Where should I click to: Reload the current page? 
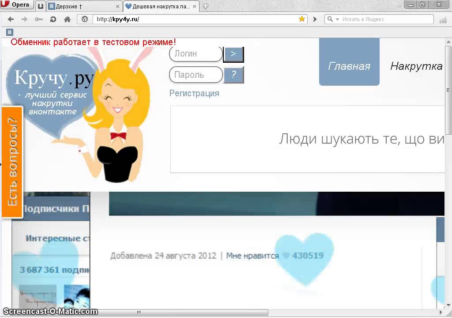(53, 19)
